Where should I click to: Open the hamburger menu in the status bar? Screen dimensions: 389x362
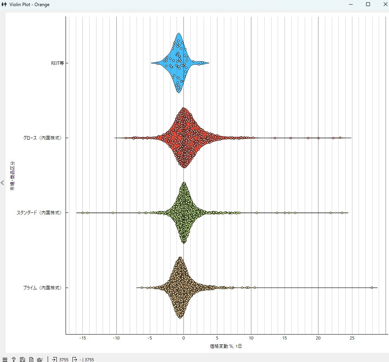[x=5, y=359]
